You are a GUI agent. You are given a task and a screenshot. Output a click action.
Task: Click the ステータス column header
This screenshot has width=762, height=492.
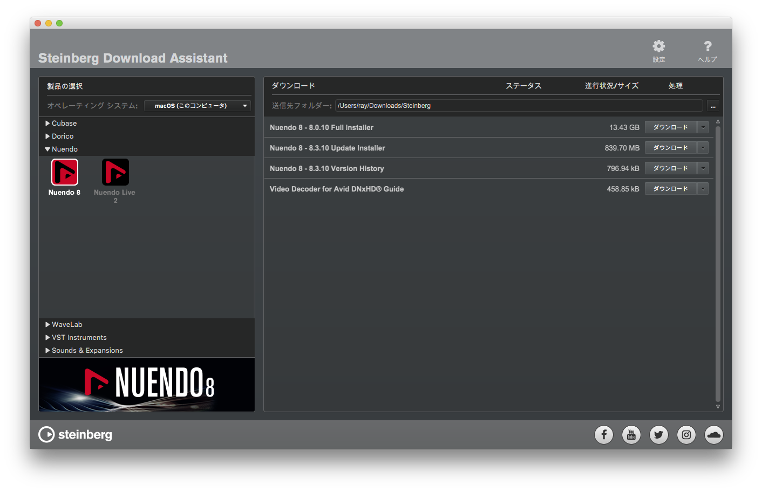[523, 86]
